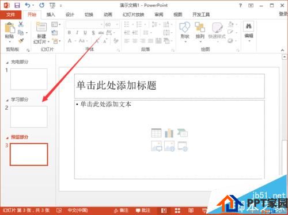Switch to Slide Sorter view
Image resolution: width=288 pixels, height=215 pixels.
click(x=177, y=210)
